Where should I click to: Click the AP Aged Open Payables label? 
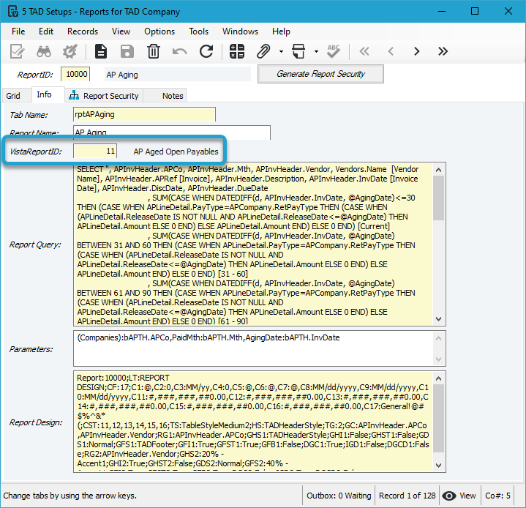pos(176,152)
